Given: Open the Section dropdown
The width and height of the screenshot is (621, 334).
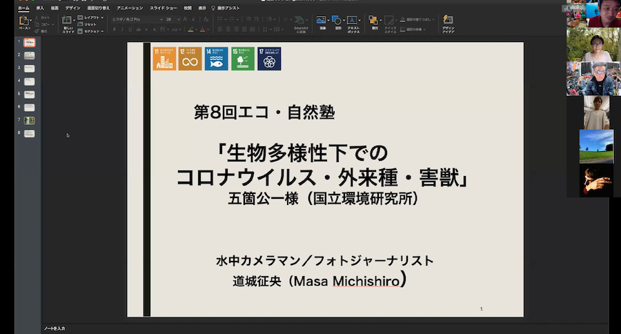Looking at the screenshot, I should point(90,31).
